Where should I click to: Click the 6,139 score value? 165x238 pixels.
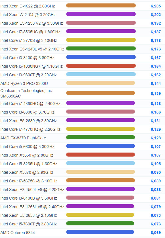pos(156,93)
